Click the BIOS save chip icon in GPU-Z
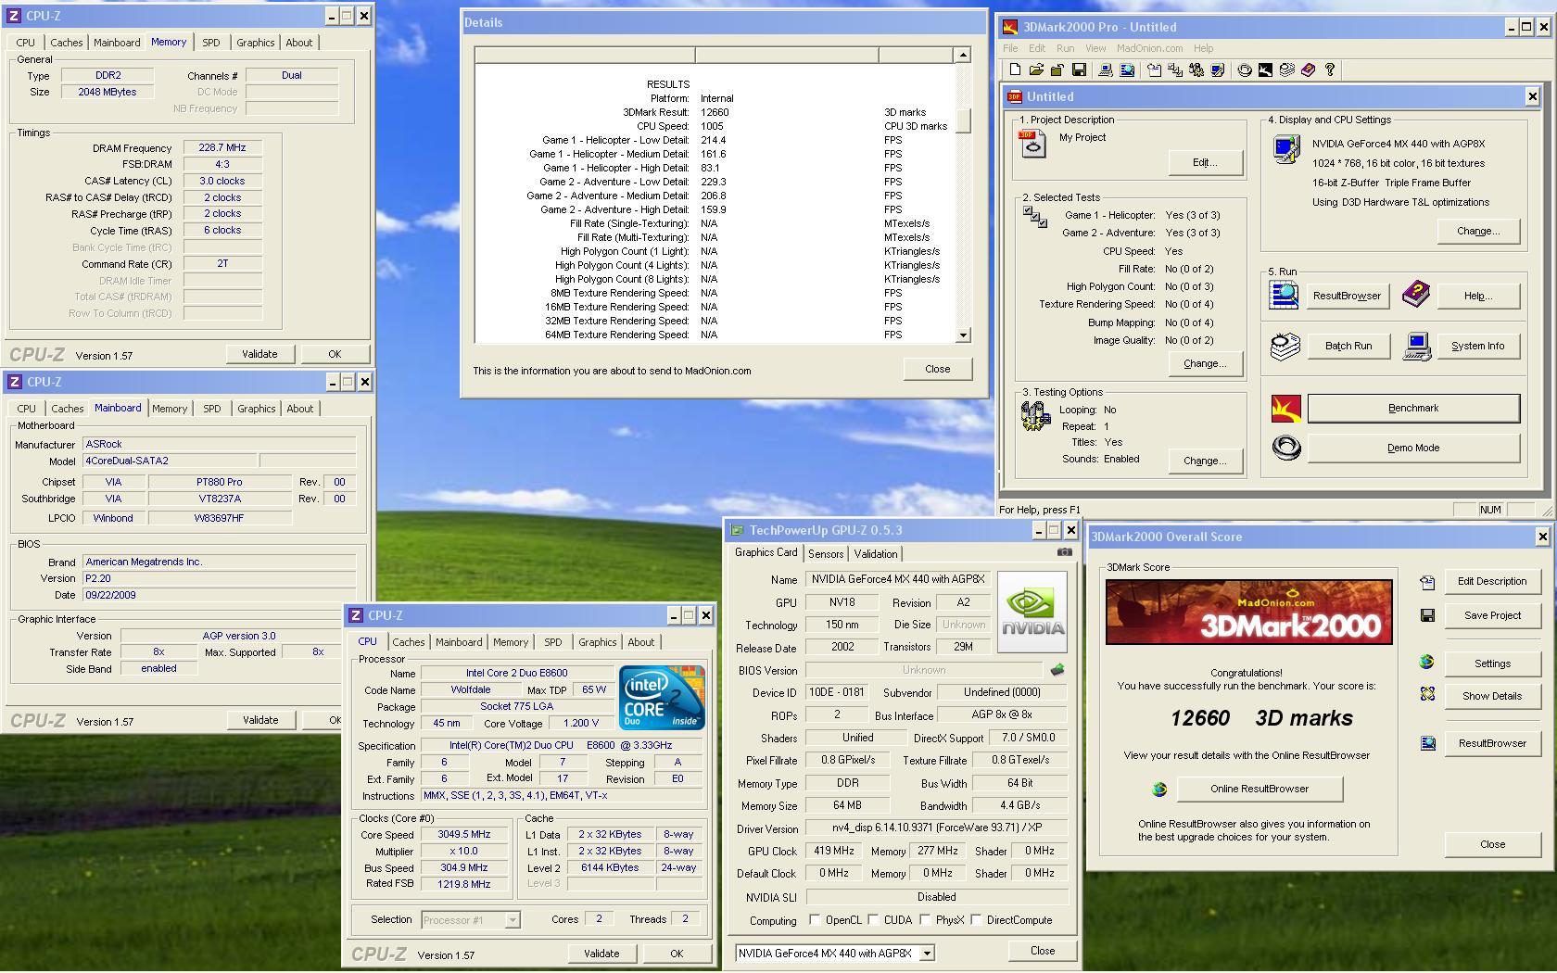Viewport: 1557px width, 973px height. tap(1057, 669)
